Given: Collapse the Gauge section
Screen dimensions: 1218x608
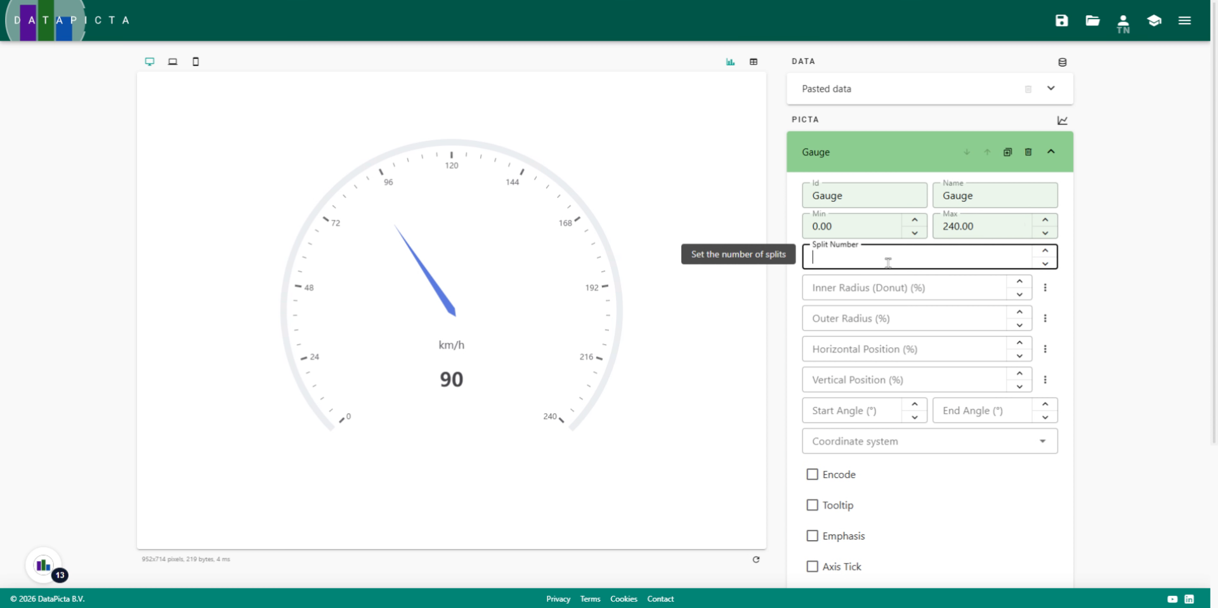Looking at the screenshot, I should (1051, 152).
